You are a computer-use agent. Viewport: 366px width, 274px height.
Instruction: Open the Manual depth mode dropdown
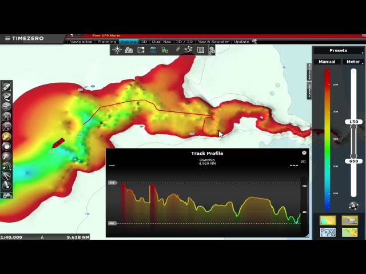tap(327, 62)
